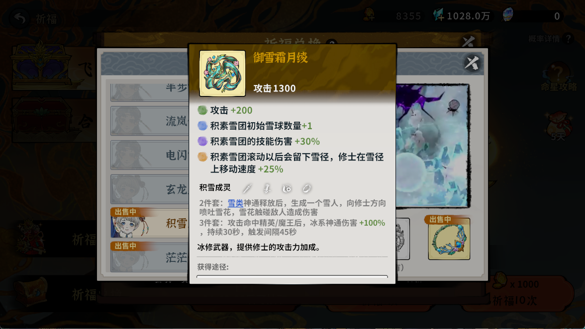
Task: Select the 茫茫 on-sale character entry
Action: tap(150, 257)
